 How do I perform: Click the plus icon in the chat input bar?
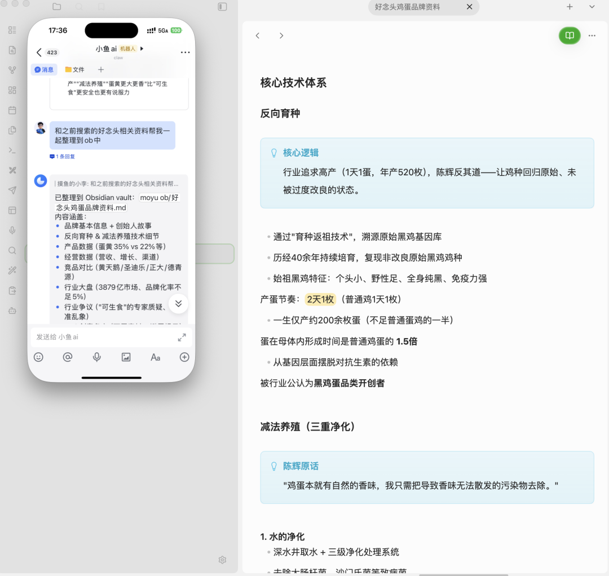pos(184,357)
